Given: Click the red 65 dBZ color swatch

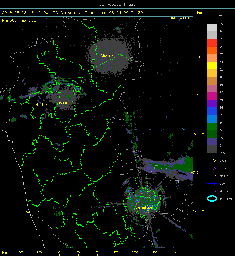Looking at the screenshot, I should [212, 43].
